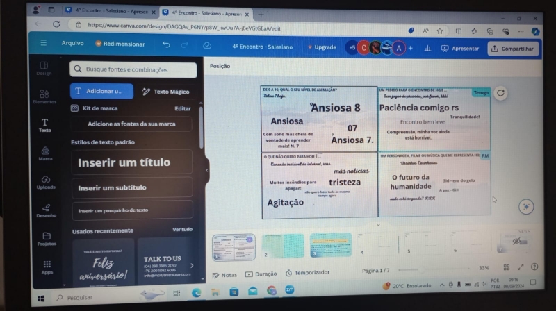This screenshot has width=556, height=311.
Task: Open the Uploads sidebar panel
Action: point(45,182)
